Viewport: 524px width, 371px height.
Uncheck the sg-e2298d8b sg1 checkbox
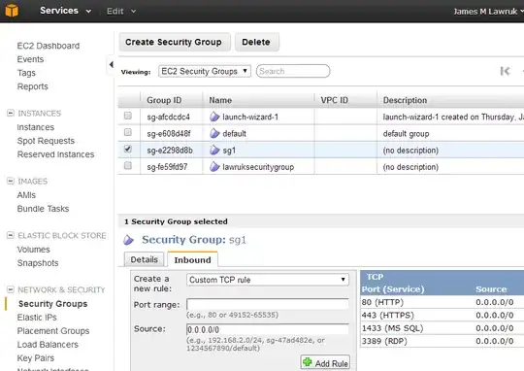point(128,149)
